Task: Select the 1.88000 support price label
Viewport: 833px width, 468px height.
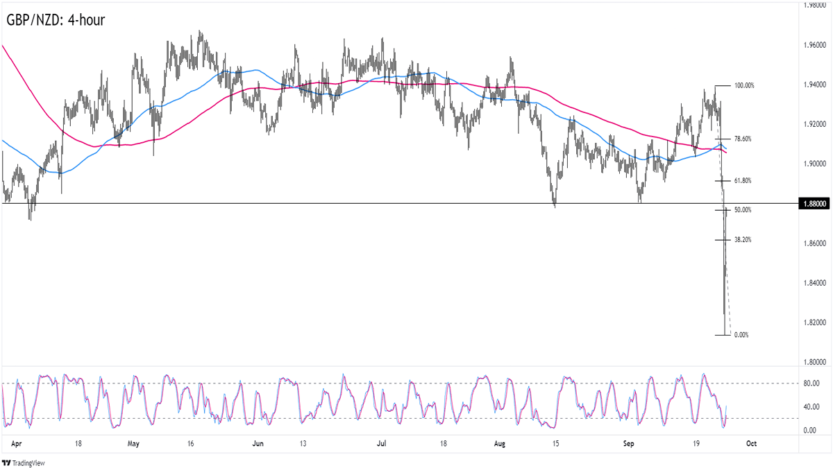Action: (x=814, y=204)
